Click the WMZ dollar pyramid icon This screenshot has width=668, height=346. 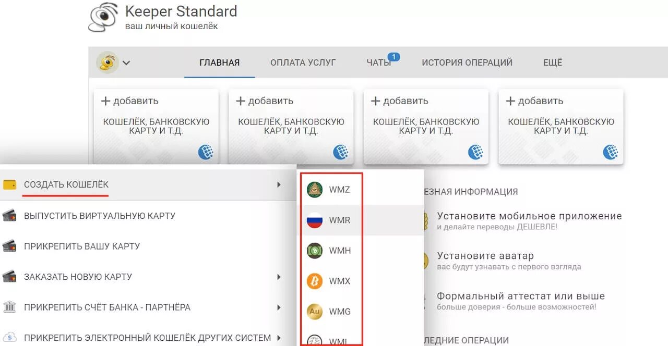click(x=315, y=190)
